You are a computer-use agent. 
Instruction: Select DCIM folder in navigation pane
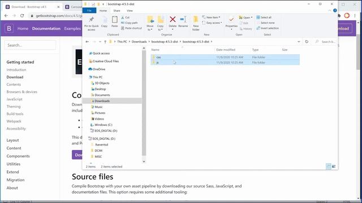(x=97, y=151)
